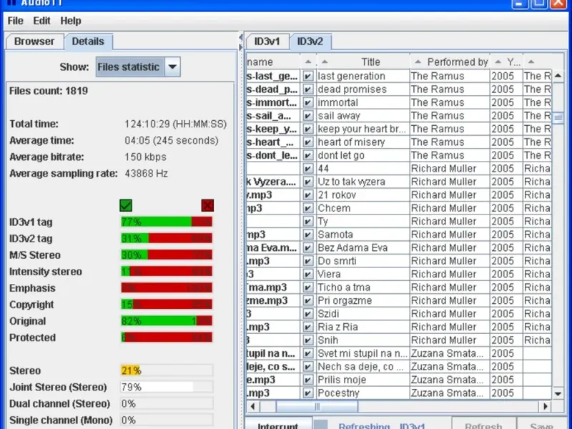Select the title cell 'Snih'
Image resolution: width=572 pixels, height=429 pixels.
(x=363, y=340)
